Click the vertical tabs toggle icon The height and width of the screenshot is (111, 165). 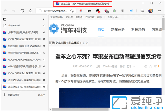click(x=4, y=19)
